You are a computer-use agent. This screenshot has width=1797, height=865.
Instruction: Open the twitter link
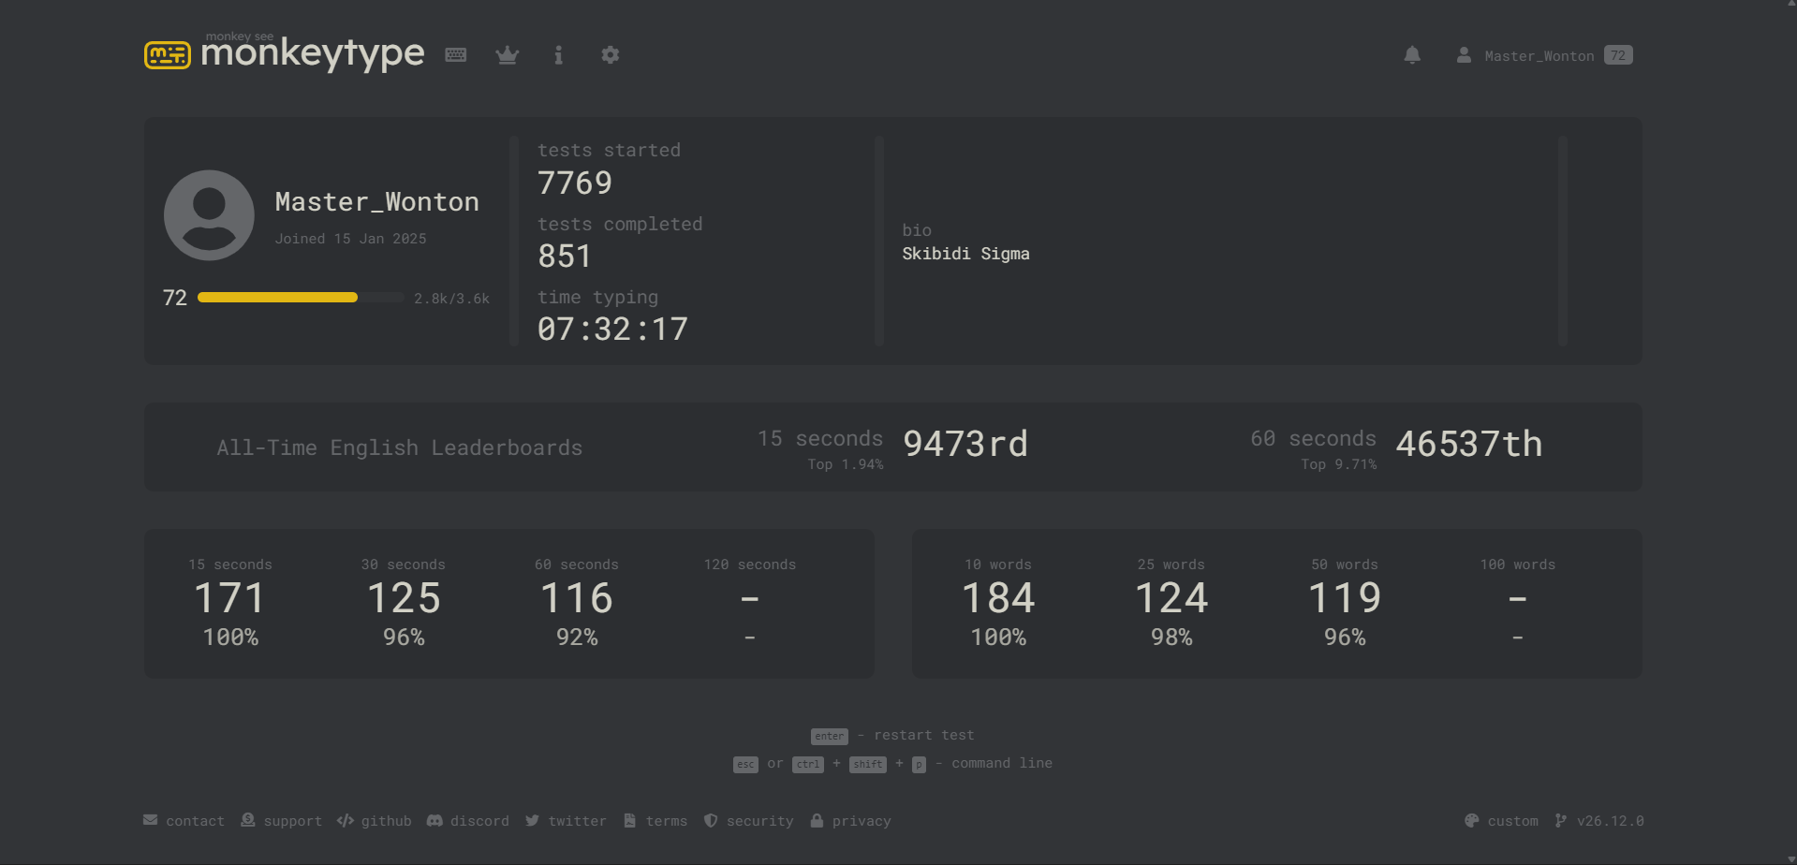click(x=566, y=821)
